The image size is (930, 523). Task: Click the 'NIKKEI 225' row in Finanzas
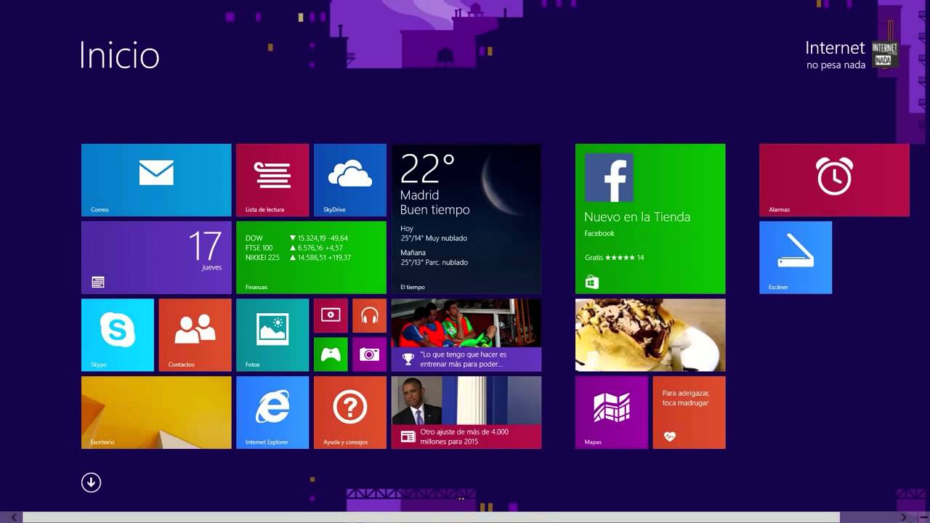click(298, 258)
